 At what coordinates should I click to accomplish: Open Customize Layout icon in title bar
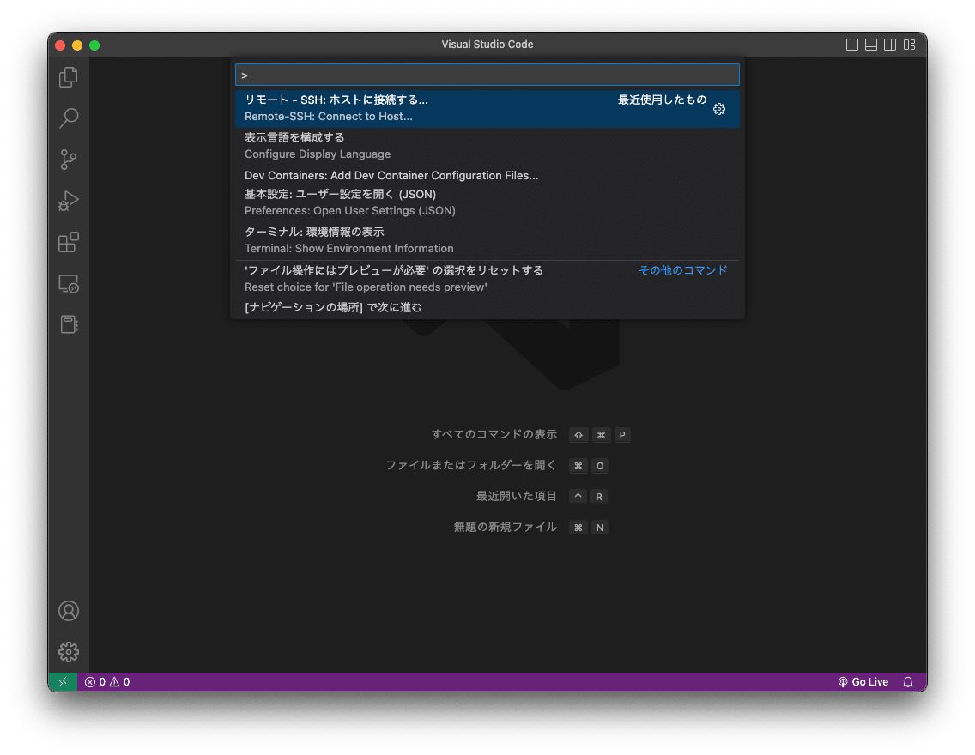click(x=910, y=45)
